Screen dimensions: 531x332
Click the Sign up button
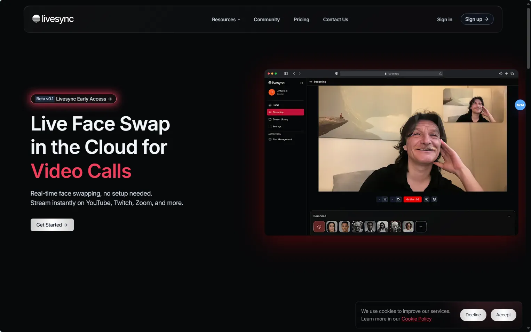[477, 19]
